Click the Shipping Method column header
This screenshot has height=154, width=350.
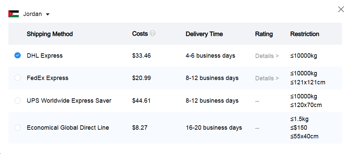(x=50, y=34)
